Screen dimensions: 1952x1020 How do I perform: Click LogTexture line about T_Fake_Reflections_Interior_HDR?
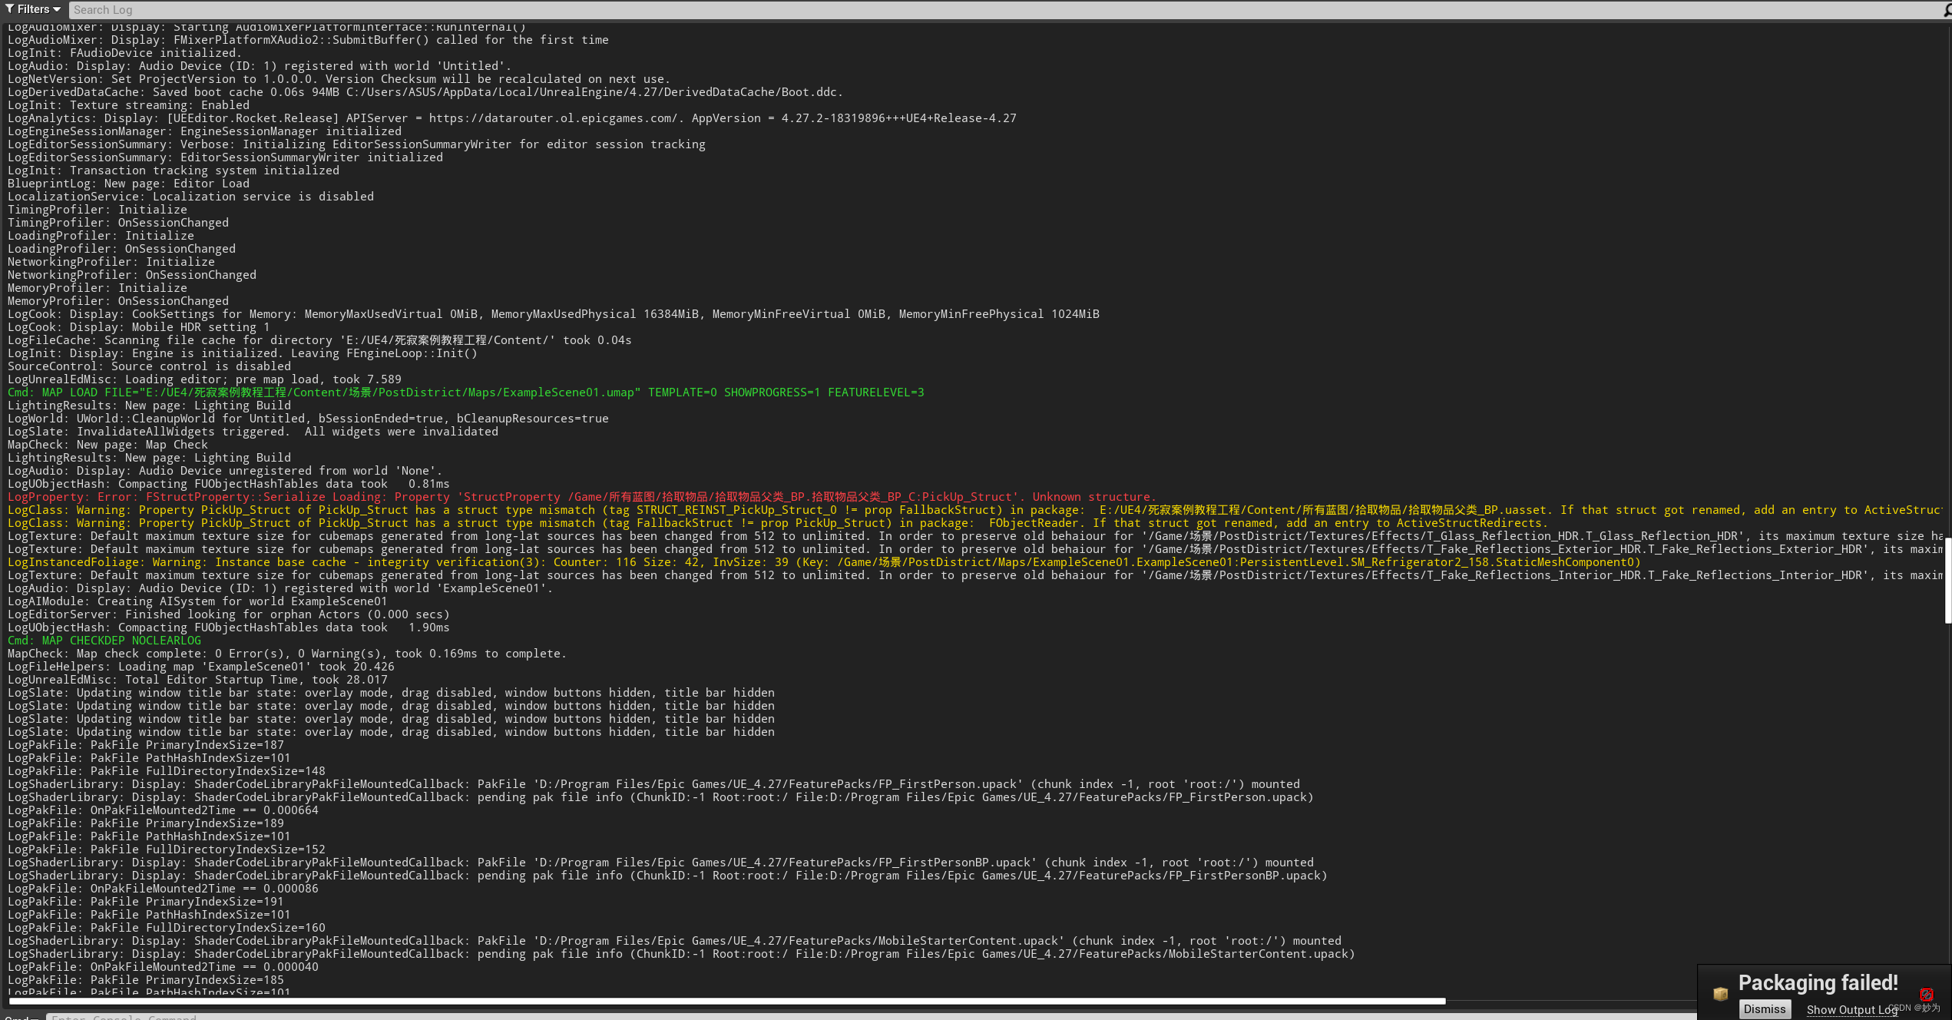pos(975,575)
